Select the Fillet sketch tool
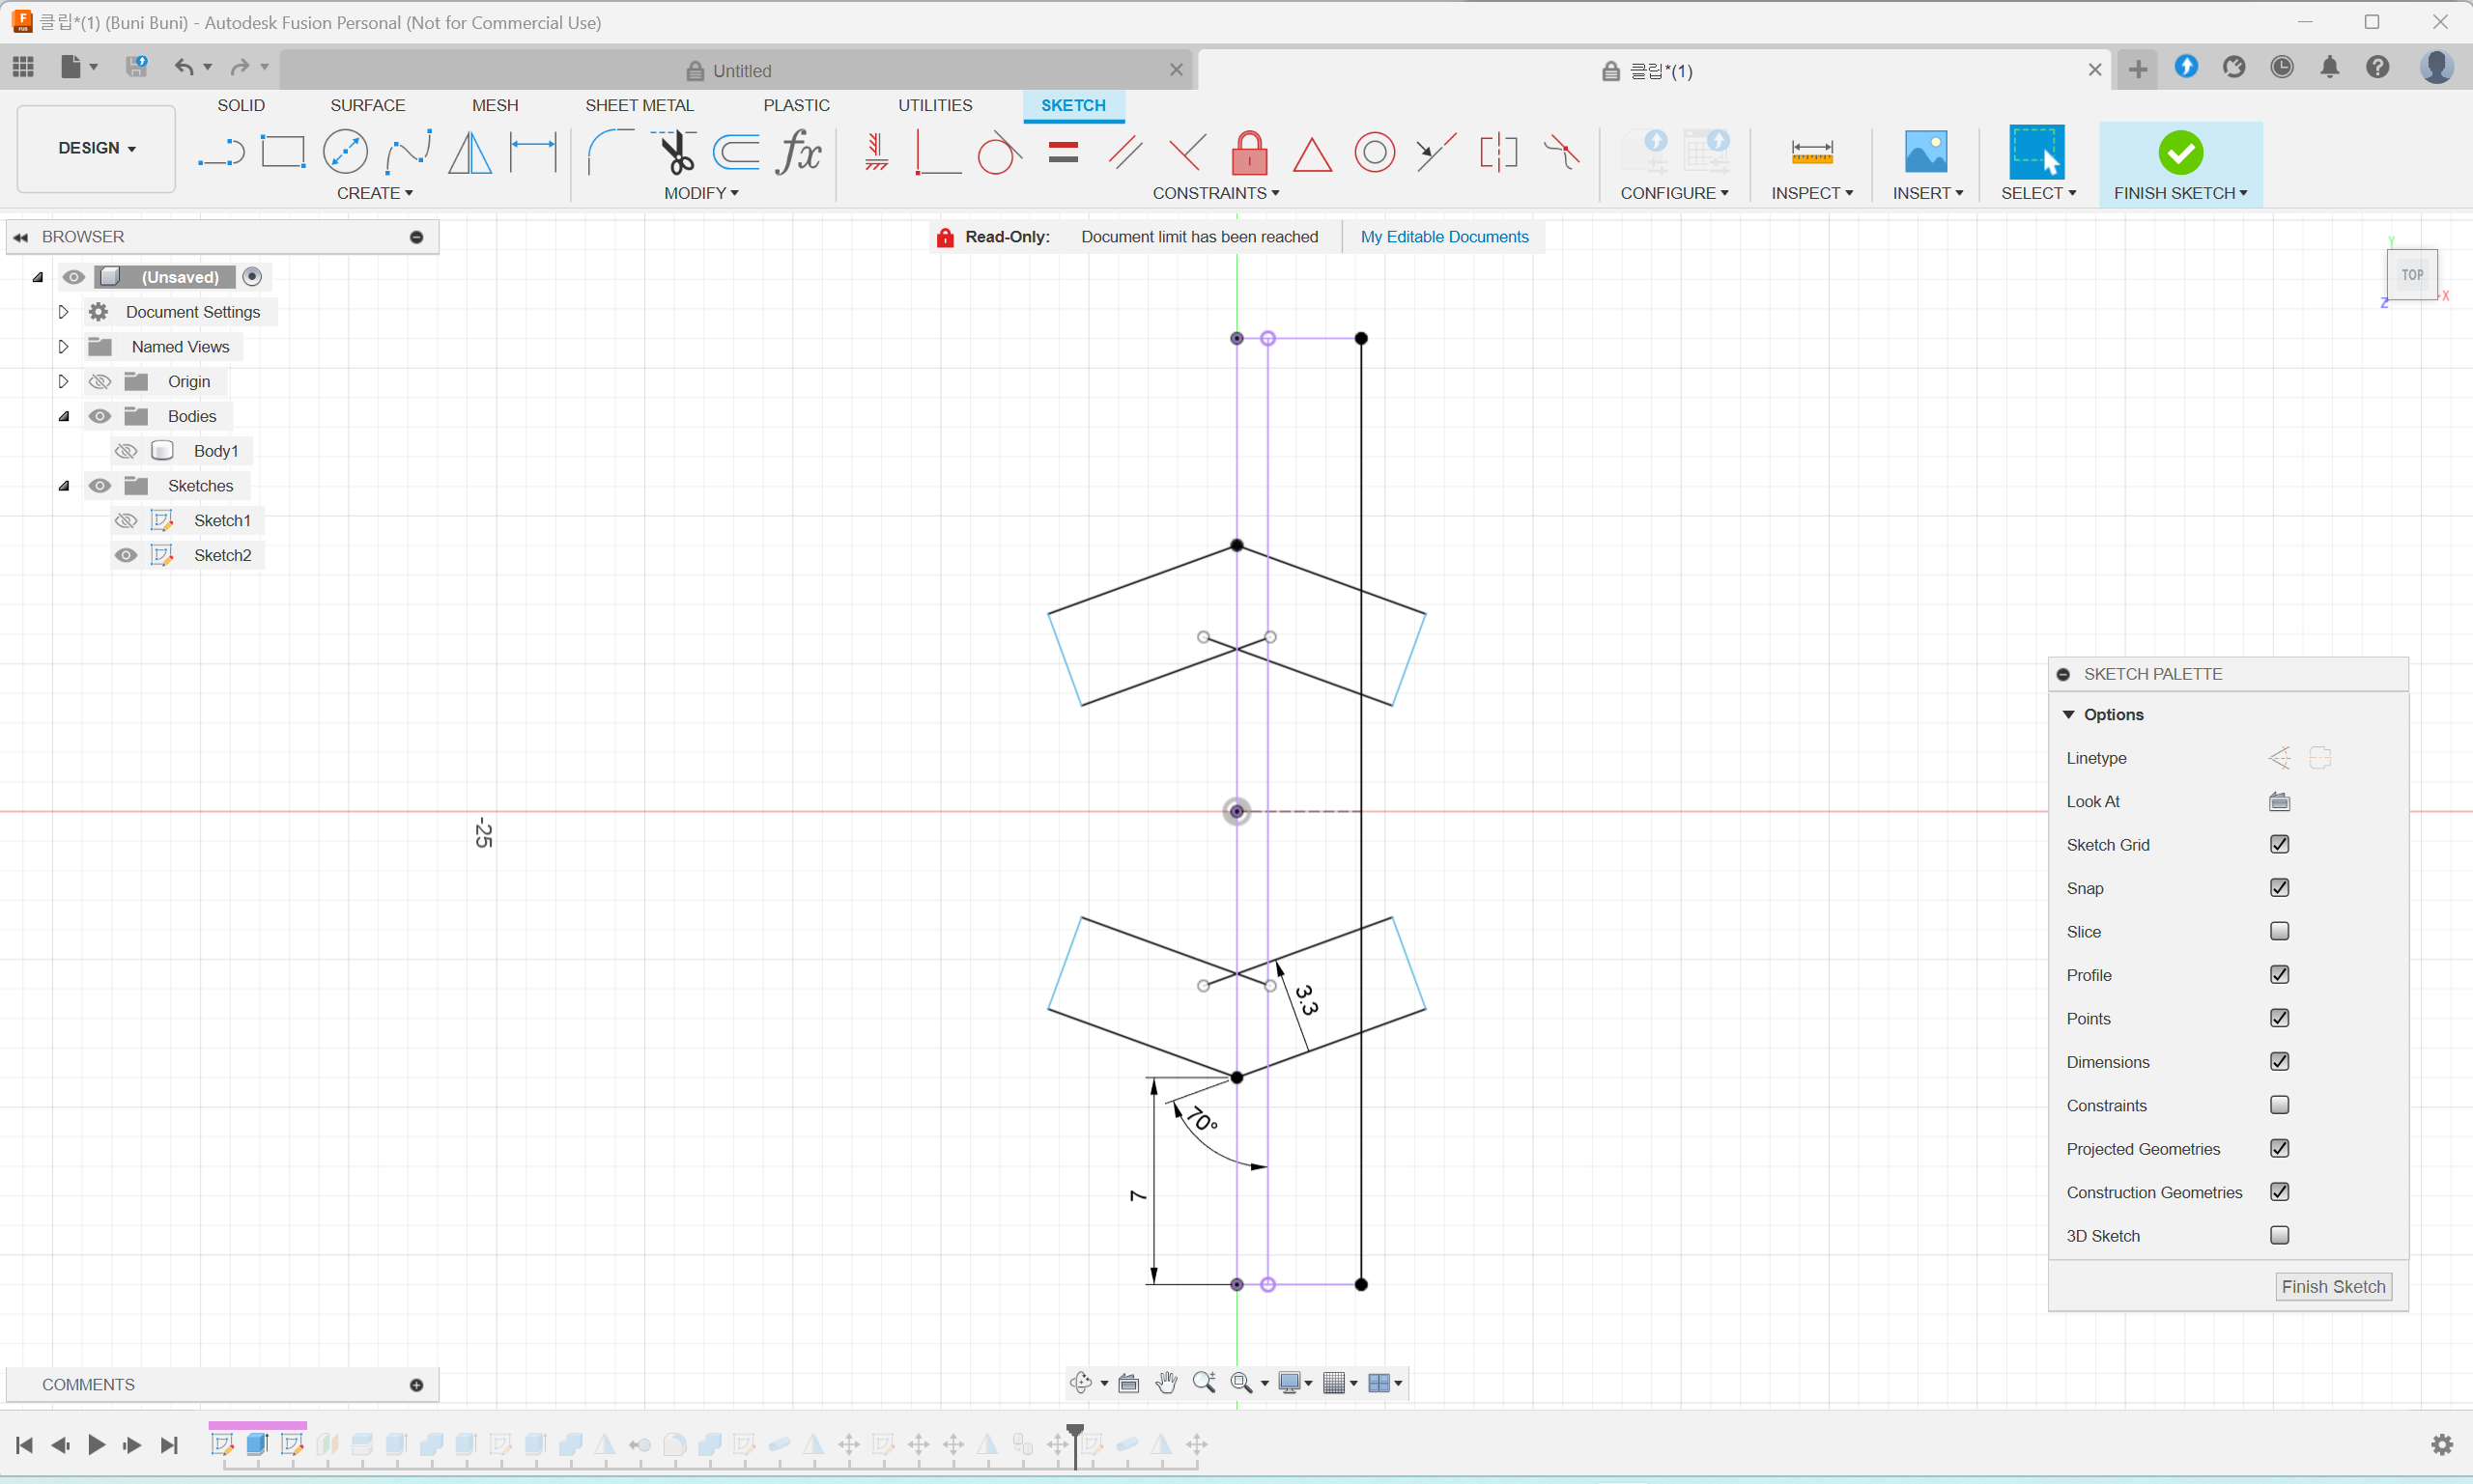 609,152
